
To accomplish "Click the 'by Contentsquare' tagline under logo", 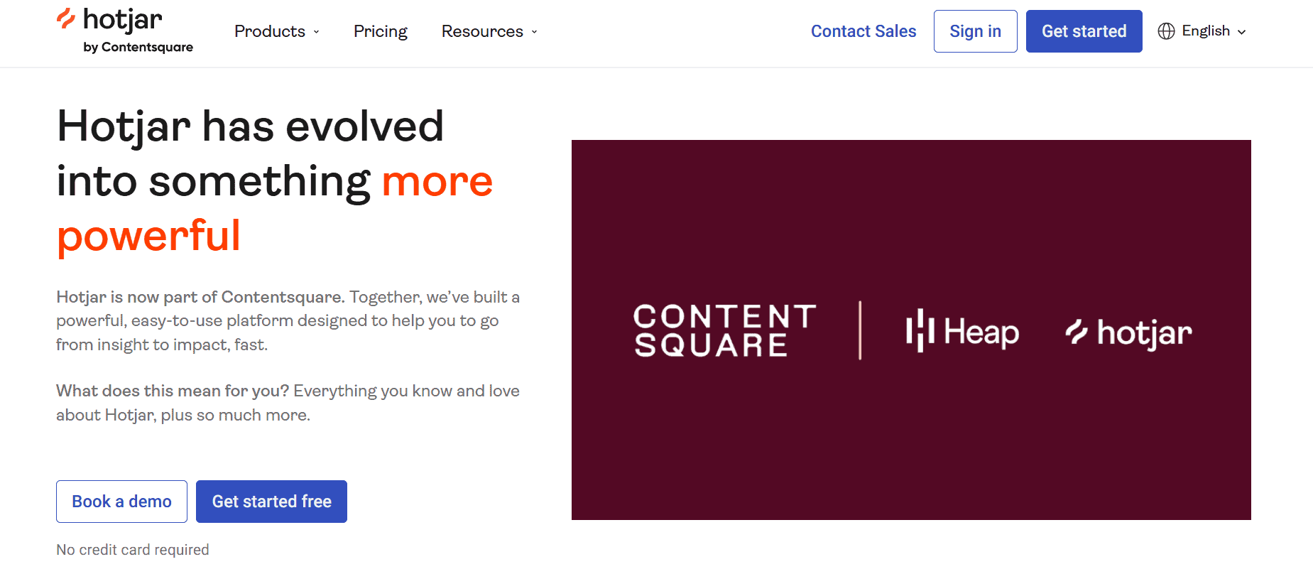I will pos(138,48).
